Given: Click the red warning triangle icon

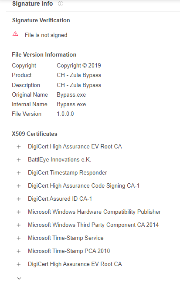Looking at the screenshot, I should 15,34.
